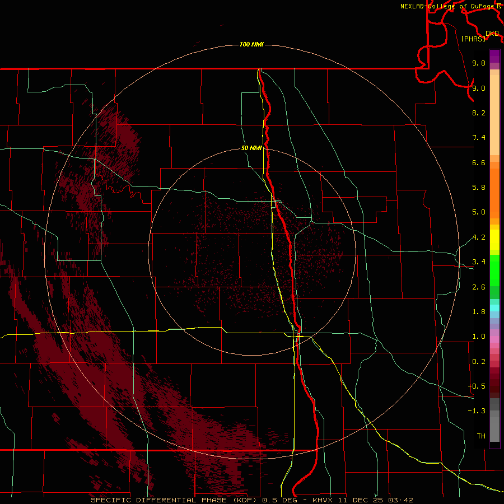Viewport: 504px width, 504px height.
Task: Click the 9.8 legend value
Action: (479, 63)
